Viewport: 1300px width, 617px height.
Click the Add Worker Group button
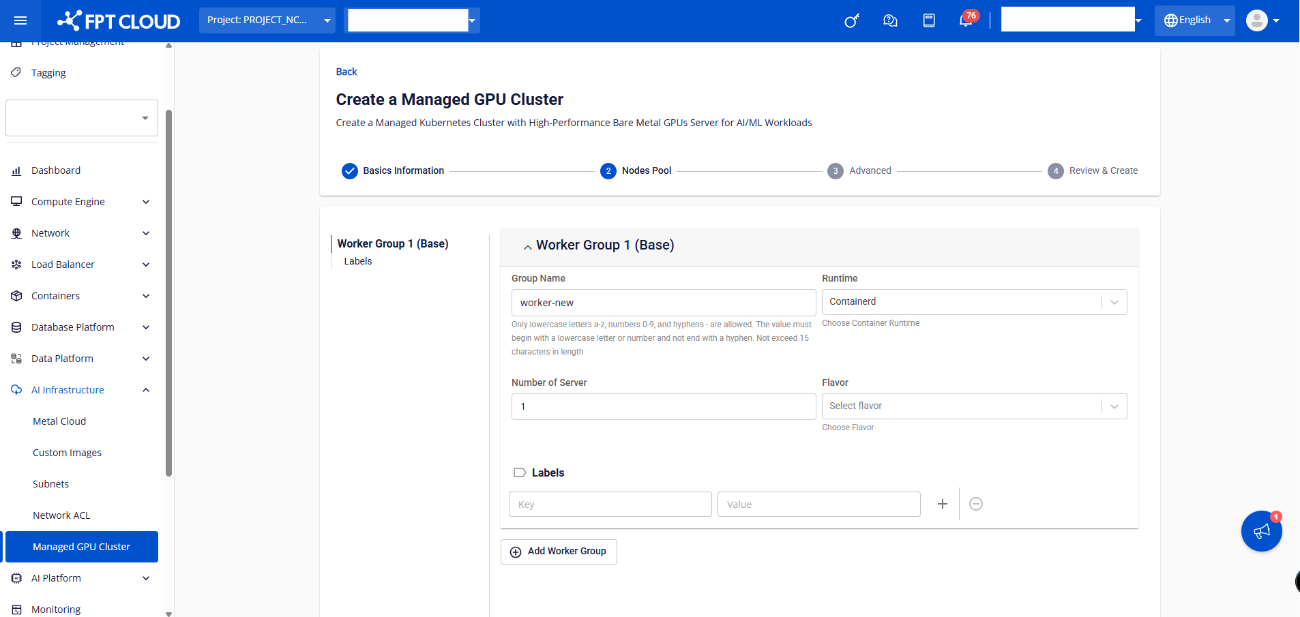tap(559, 552)
